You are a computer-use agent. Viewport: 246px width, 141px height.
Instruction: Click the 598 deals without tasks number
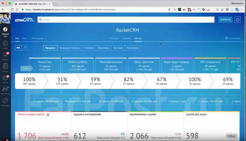[192, 136]
